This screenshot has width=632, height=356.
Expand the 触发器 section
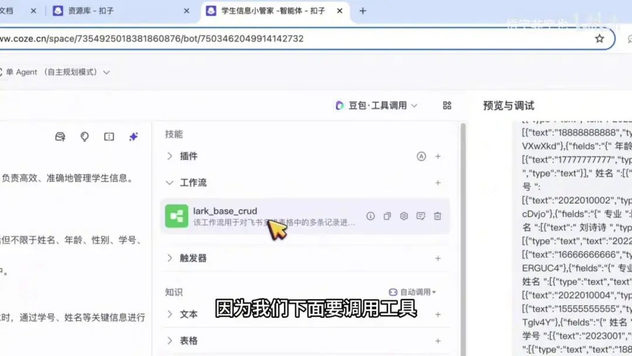coord(170,258)
